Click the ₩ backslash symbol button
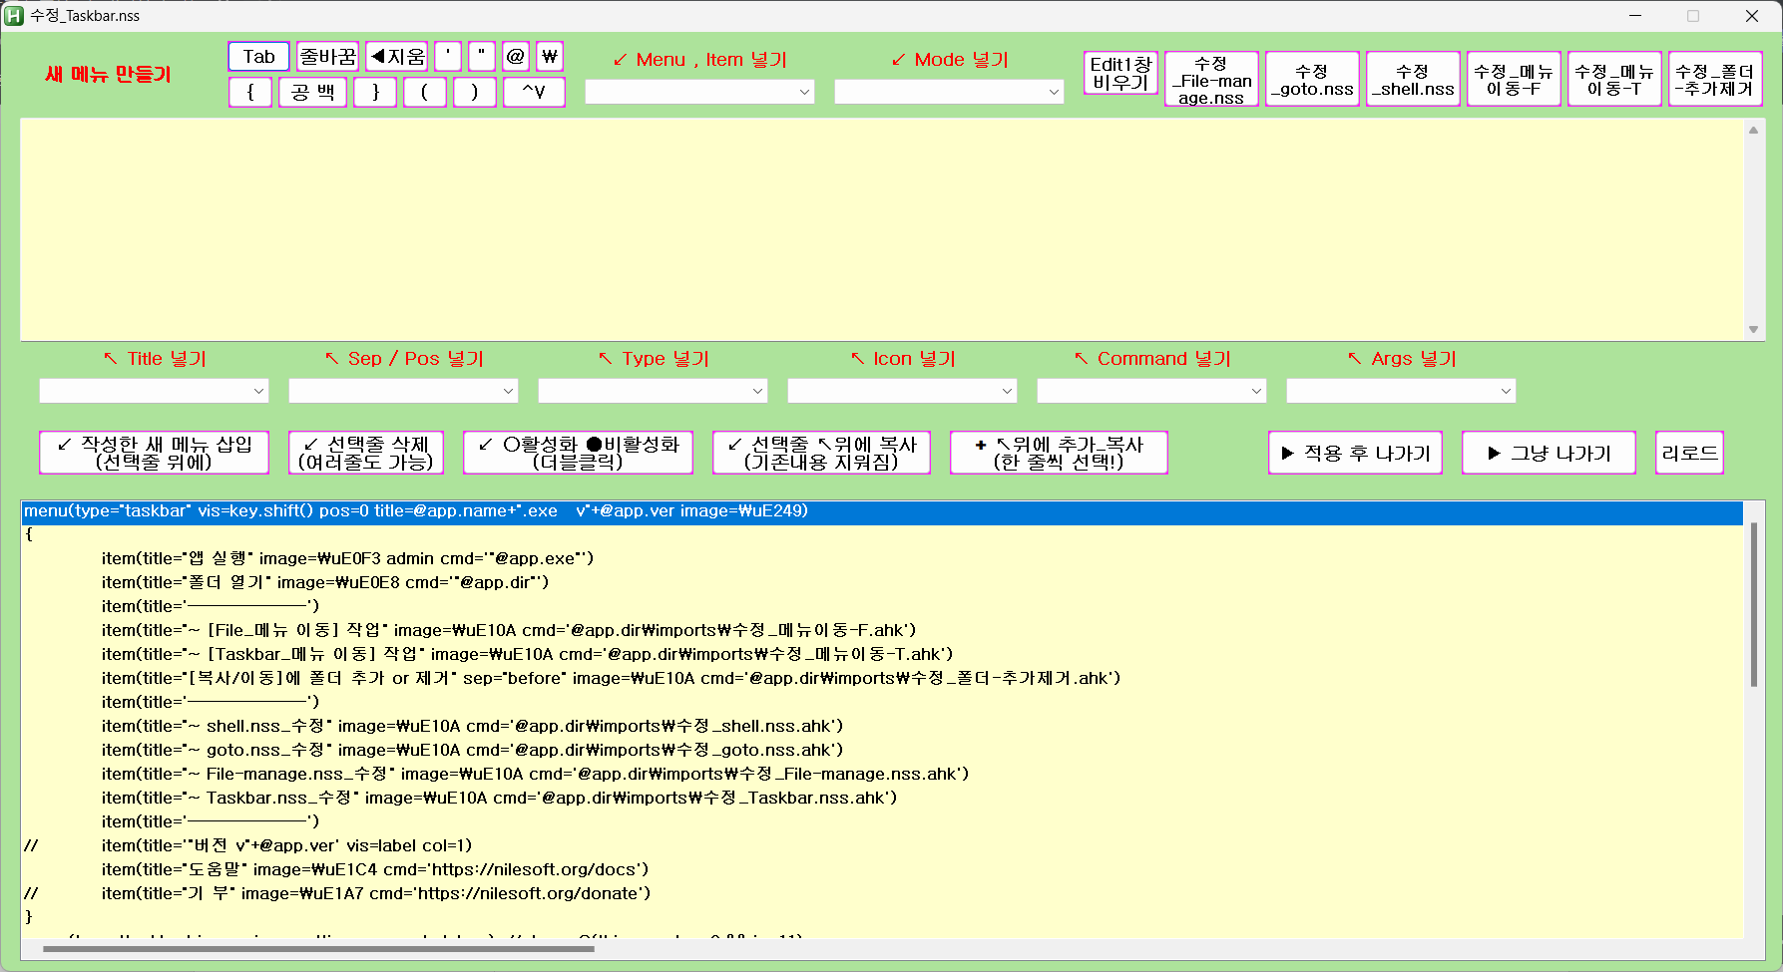Screen dimensions: 1783x972 point(550,57)
